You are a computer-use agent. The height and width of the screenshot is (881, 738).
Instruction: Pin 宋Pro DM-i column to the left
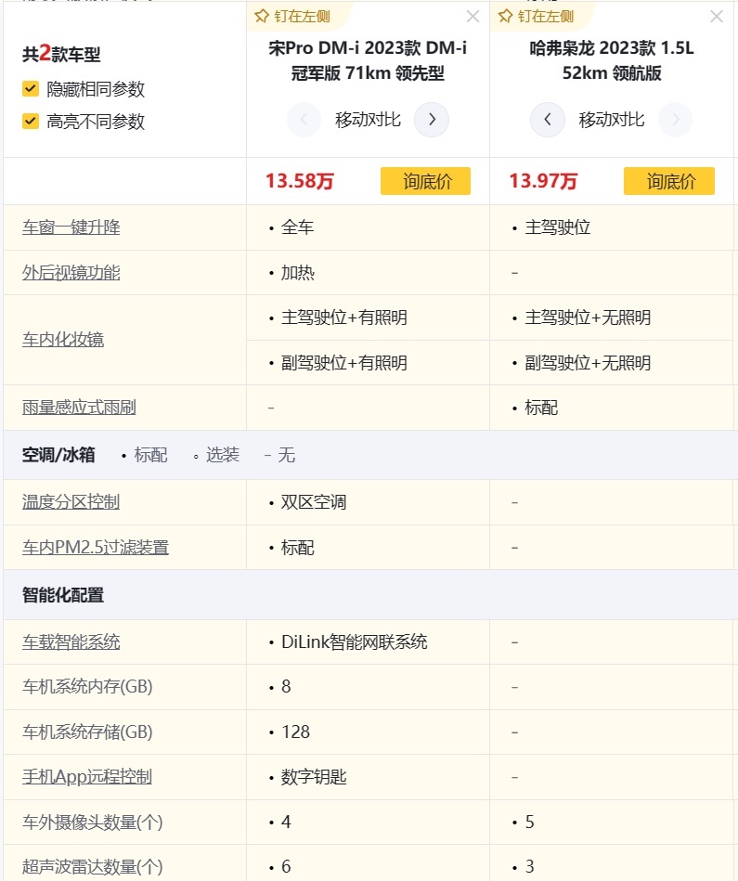pos(292,17)
